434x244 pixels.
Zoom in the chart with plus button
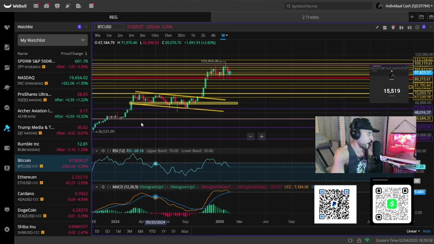(262, 136)
